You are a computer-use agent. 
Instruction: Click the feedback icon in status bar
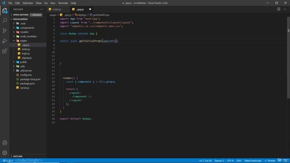(x=280, y=160)
